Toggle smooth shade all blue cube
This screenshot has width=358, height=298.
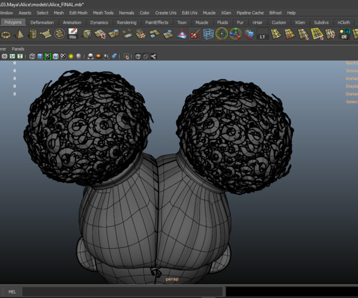pos(40,56)
